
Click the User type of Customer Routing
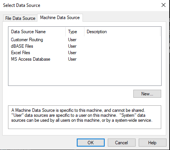click(x=72, y=40)
